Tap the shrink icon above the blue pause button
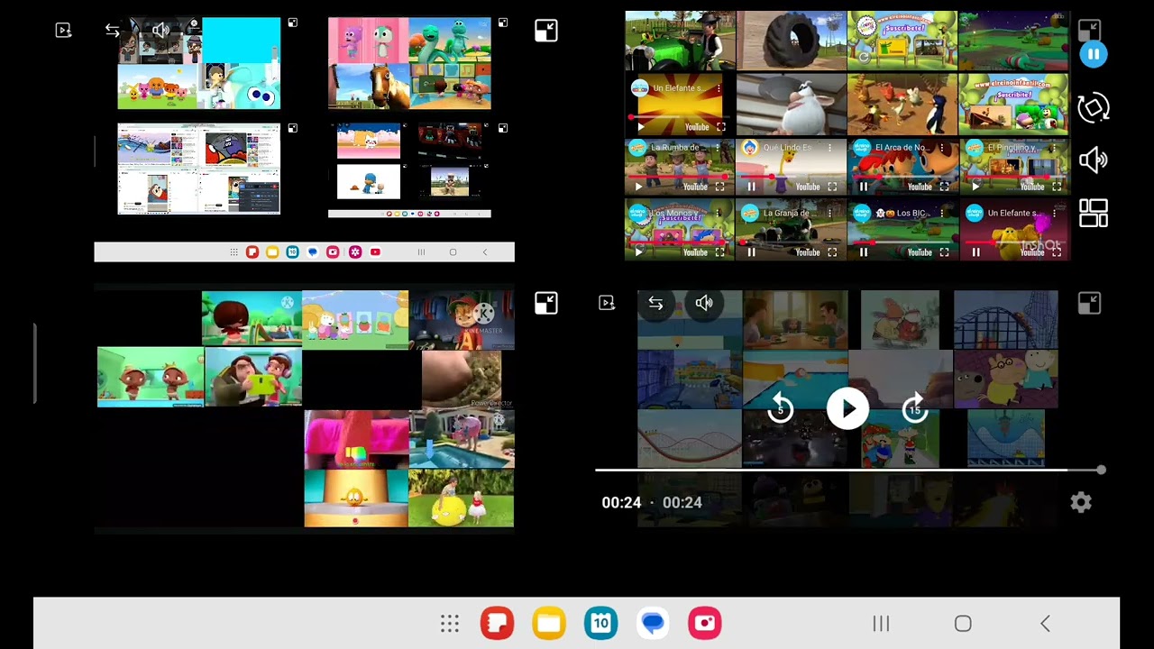The image size is (1154, 649). click(x=1089, y=30)
